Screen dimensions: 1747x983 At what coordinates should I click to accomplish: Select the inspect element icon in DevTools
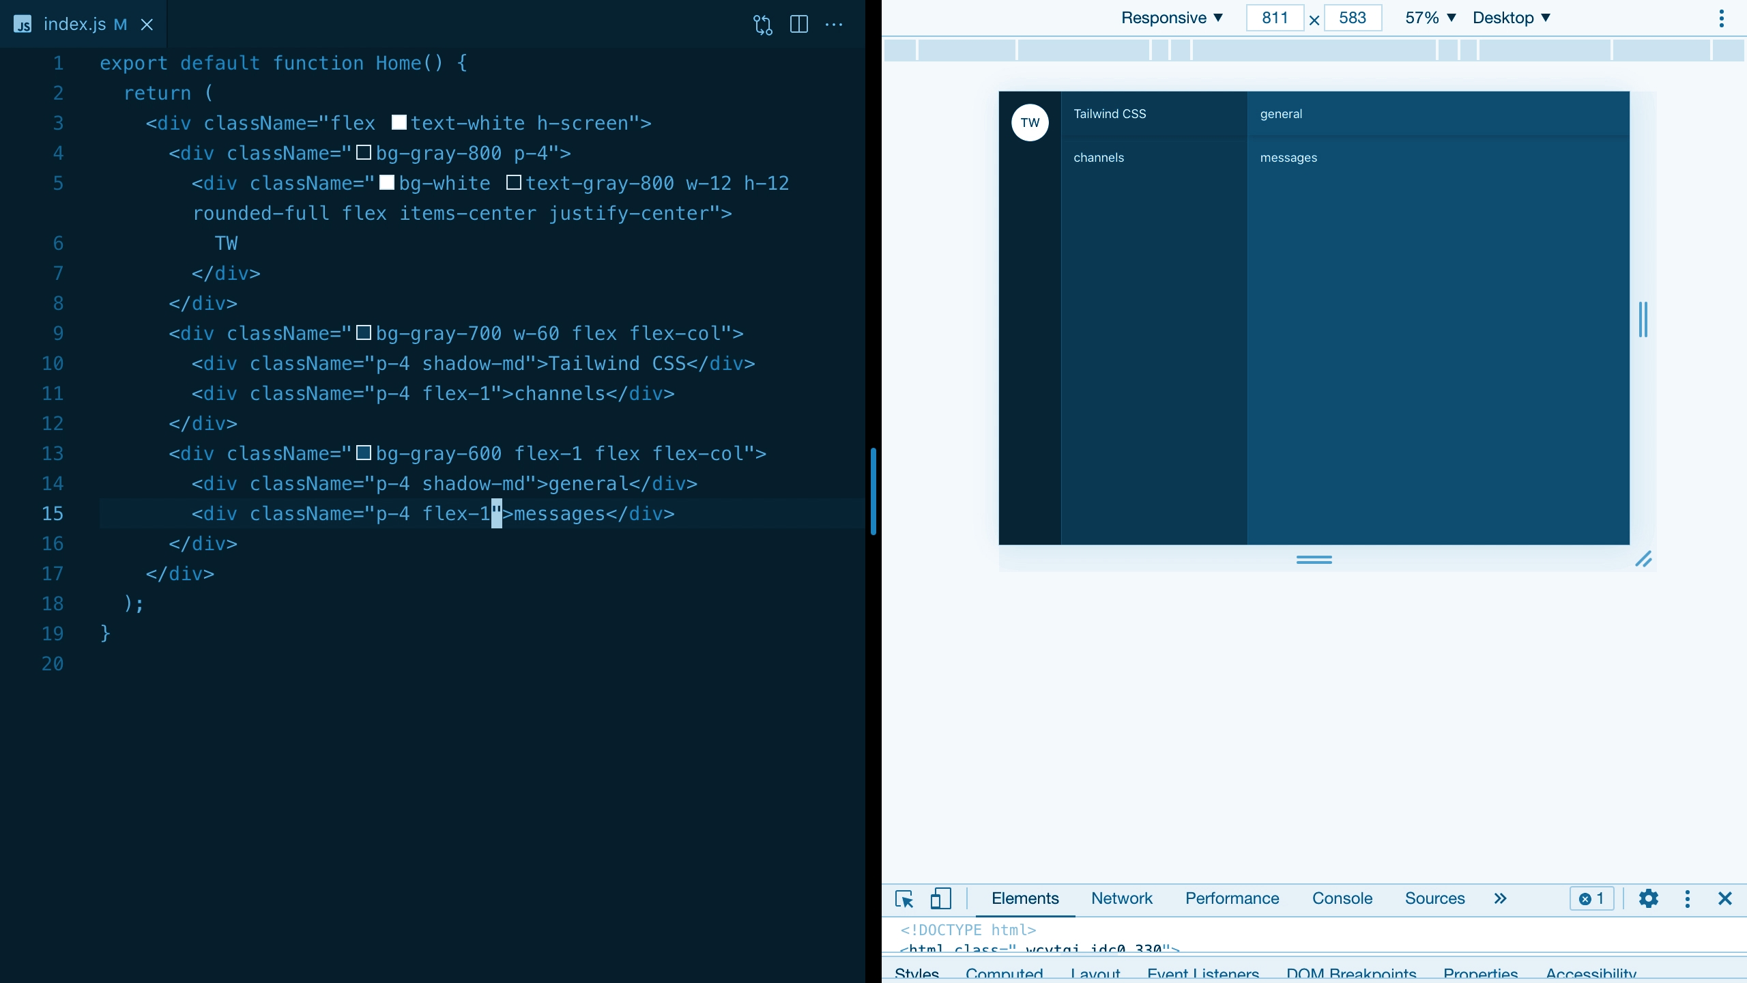point(905,898)
